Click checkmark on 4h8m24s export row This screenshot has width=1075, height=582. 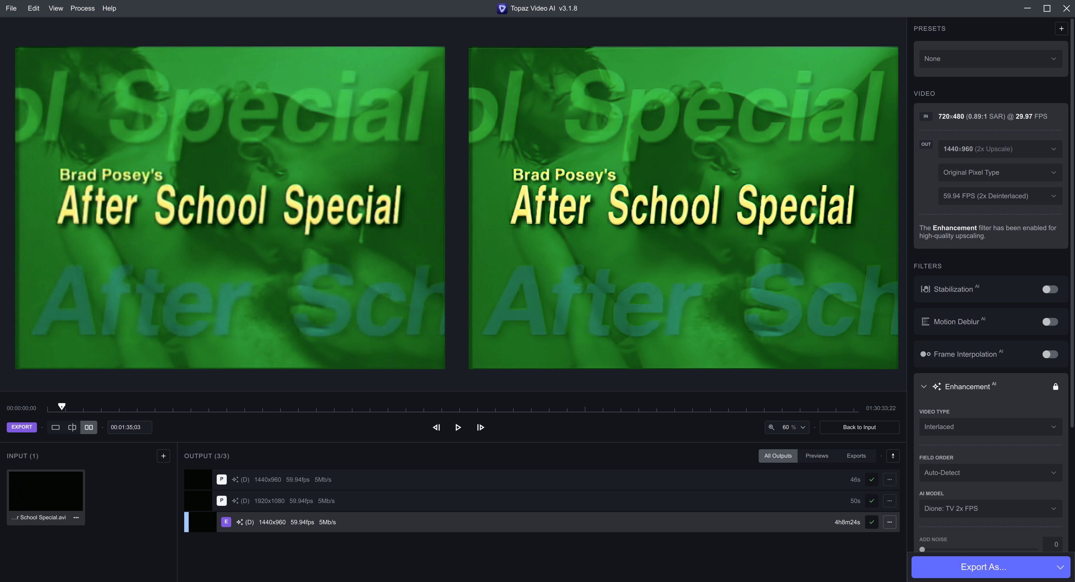(871, 522)
